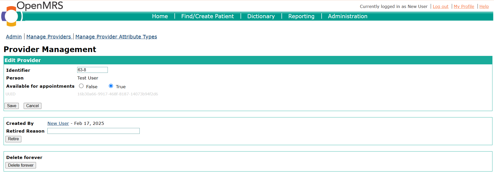The width and height of the screenshot is (494, 180).
Task: Focus the Retired Reason input field
Action: 93,131
